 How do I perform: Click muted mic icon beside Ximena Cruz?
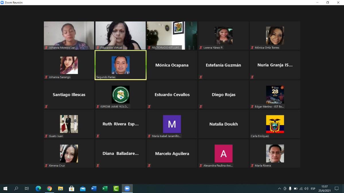[46, 166]
